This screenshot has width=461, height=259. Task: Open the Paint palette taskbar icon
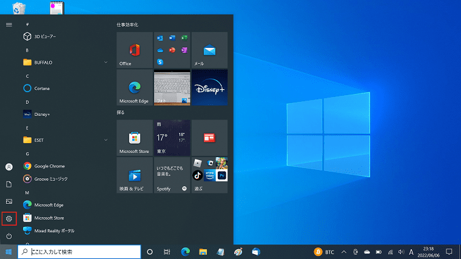coord(238,252)
